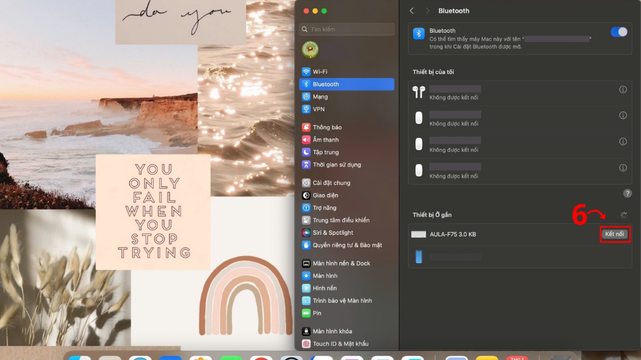This screenshot has height=360, width=641.
Task: Turn off the Bluetooth switch
Action: tap(619, 32)
